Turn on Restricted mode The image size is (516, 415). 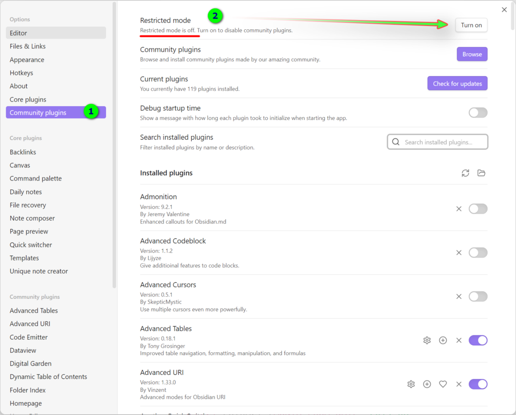tap(471, 25)
